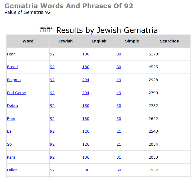Screen dimensions: 194x178
Task: Click English value 180 in Beer row
Action: (x=86, y=119)
